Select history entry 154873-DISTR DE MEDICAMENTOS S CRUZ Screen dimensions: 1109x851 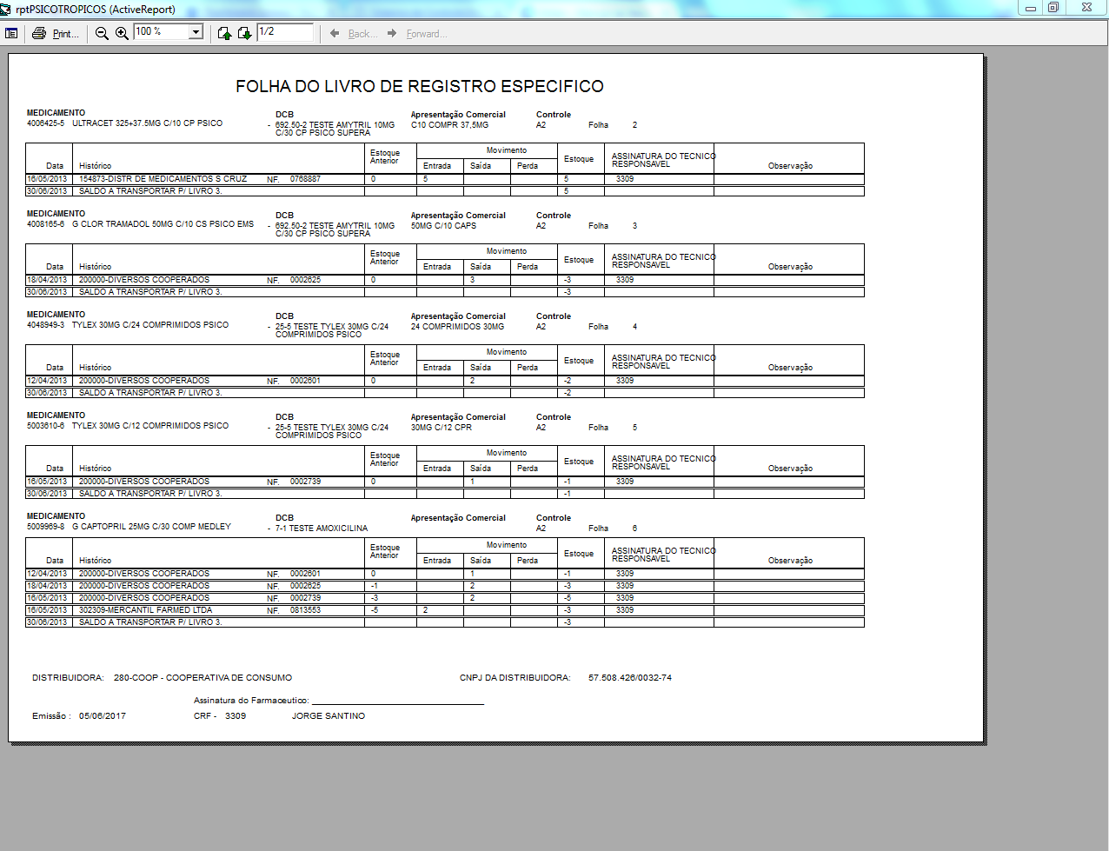[x=163, y=179]
